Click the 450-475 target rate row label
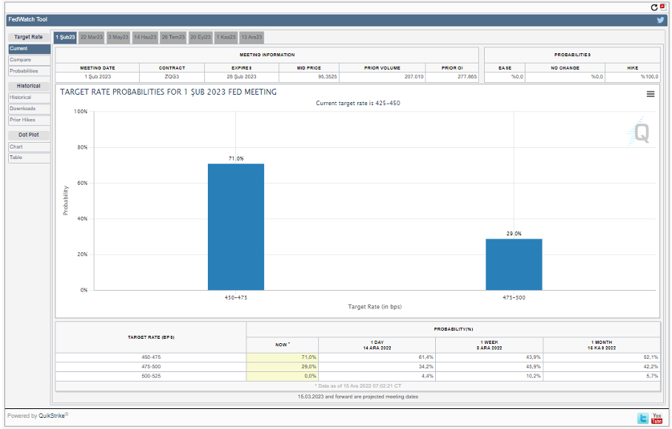The height and width of the screenshot is (429, 672). pos(151,357)
